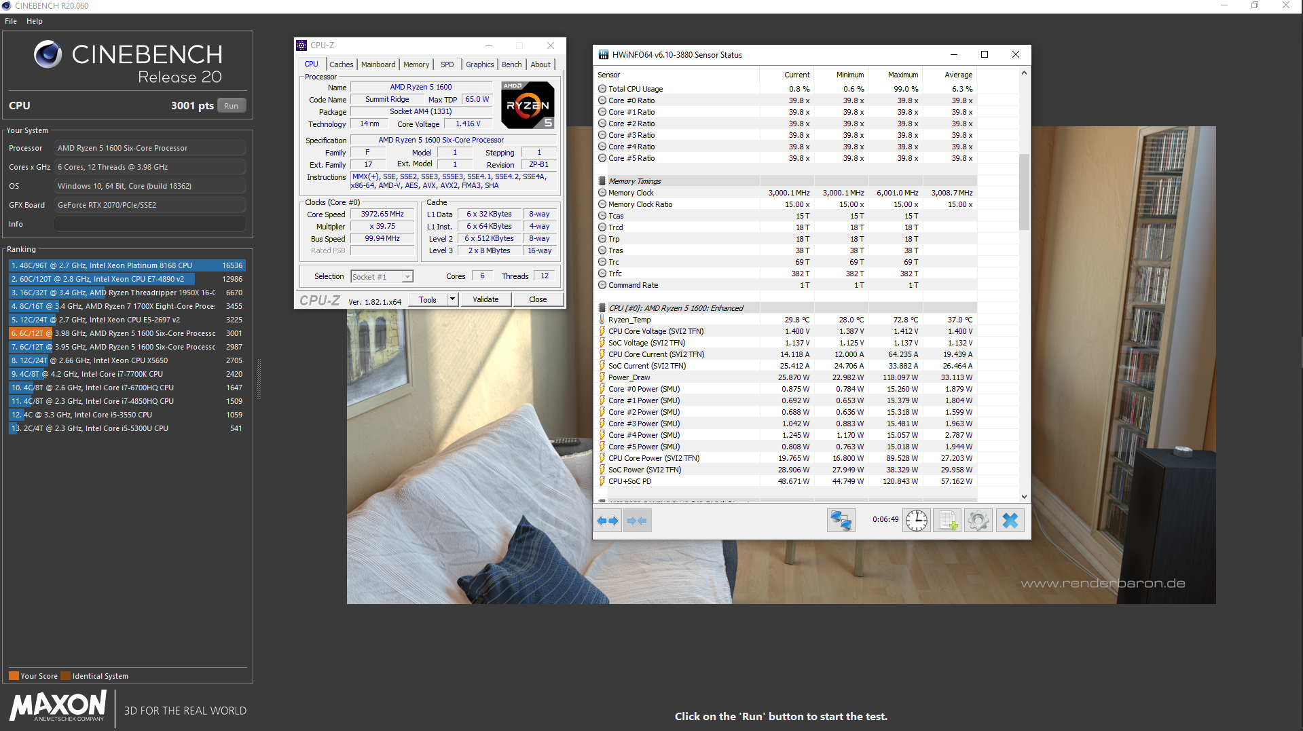Click the CPU Core Power (SVI2 TFN) sensor row
Image resolution: width=1303 pixels, height=731 pixels.
tap(786, 458)
